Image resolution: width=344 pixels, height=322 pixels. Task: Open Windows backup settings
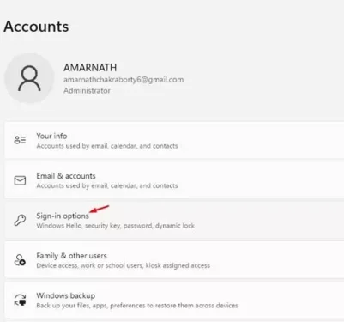coord(174,300)
